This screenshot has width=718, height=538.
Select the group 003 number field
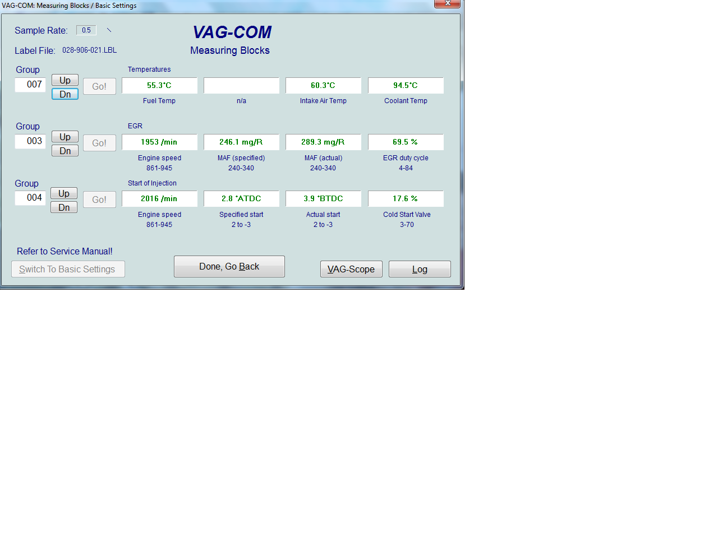[x=30, y=141]
